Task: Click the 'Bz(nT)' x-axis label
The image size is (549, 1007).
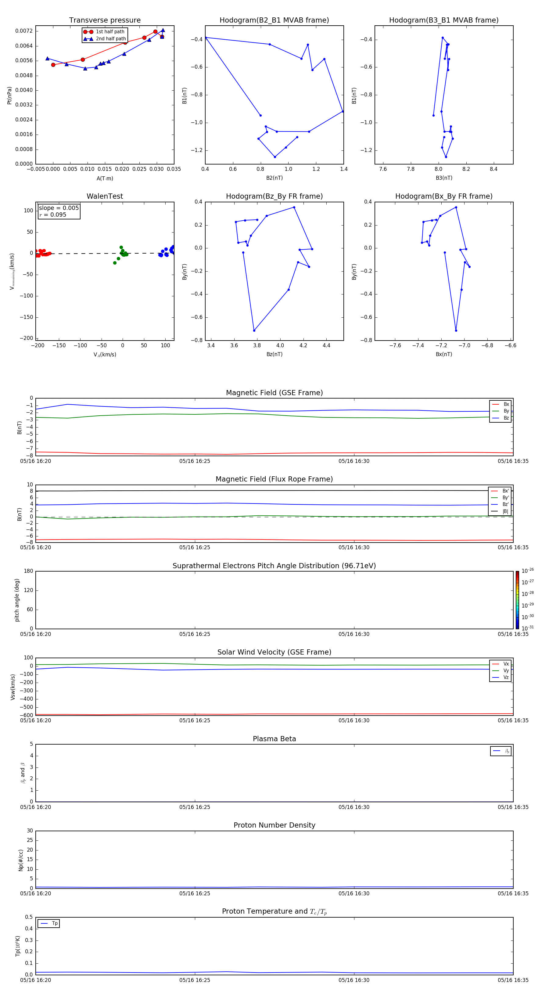Action: (x=274, y=354)
